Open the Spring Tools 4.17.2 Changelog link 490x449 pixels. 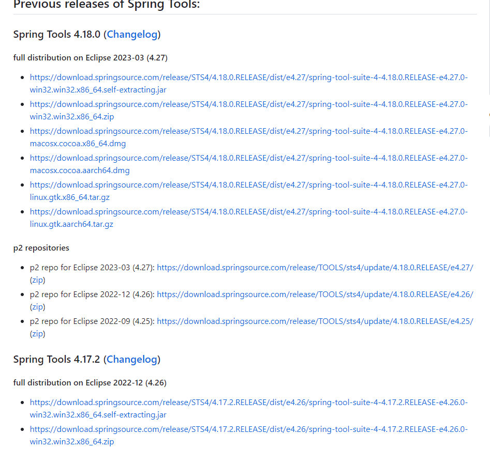132,360
